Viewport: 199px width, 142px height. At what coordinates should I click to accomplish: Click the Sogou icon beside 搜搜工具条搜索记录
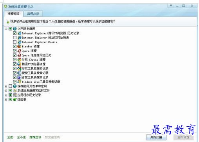pos(19,73)
